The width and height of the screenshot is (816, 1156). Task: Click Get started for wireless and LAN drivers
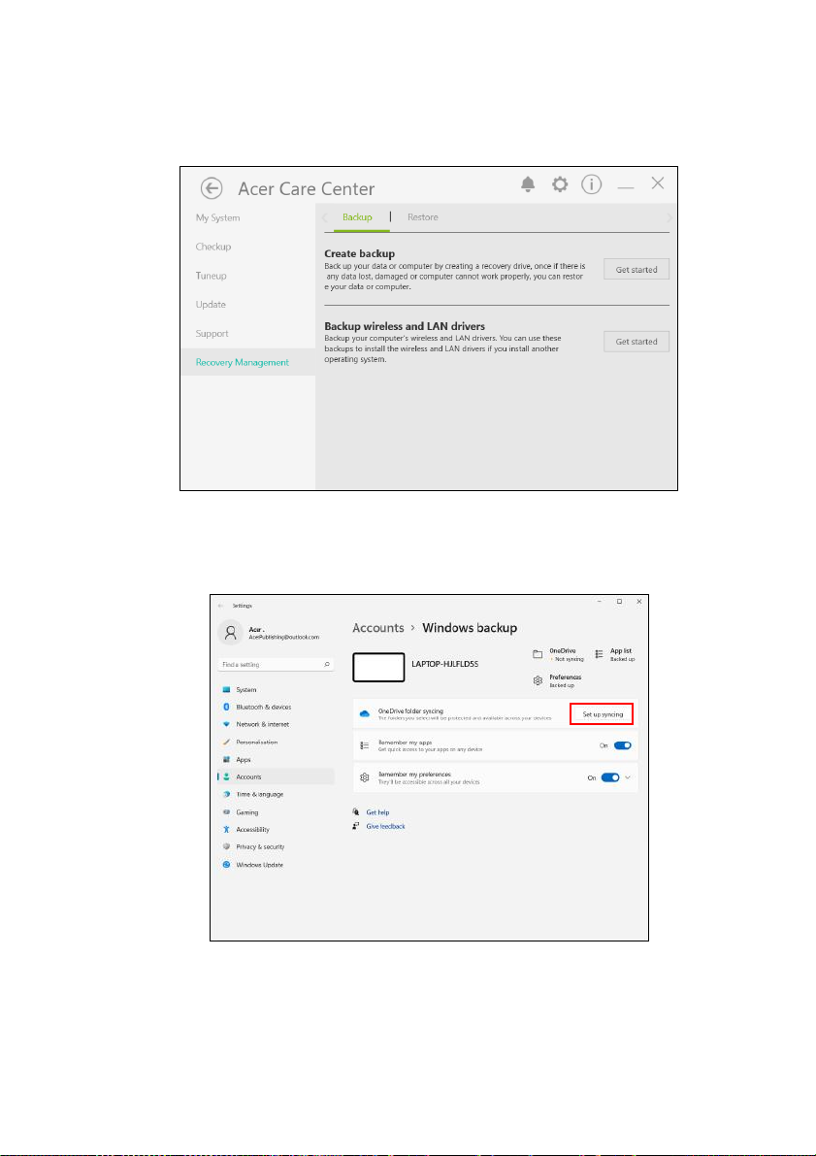pos(636,342)
